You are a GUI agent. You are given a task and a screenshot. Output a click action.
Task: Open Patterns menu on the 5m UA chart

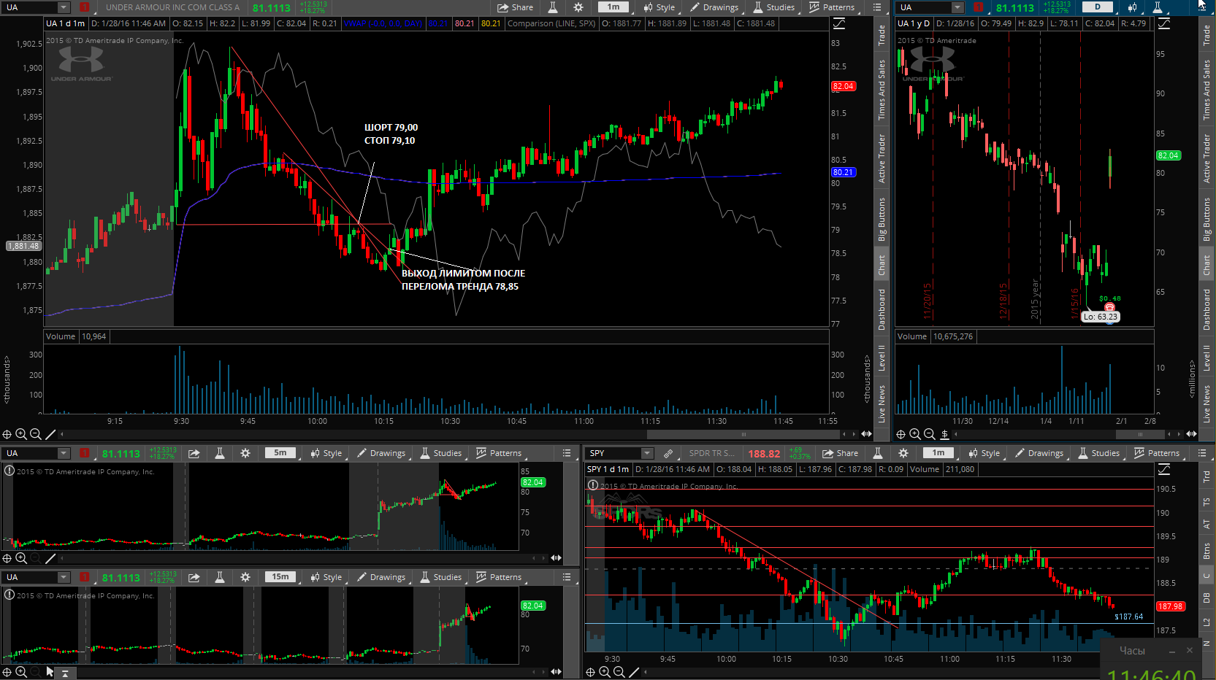(x=499, y=453)
